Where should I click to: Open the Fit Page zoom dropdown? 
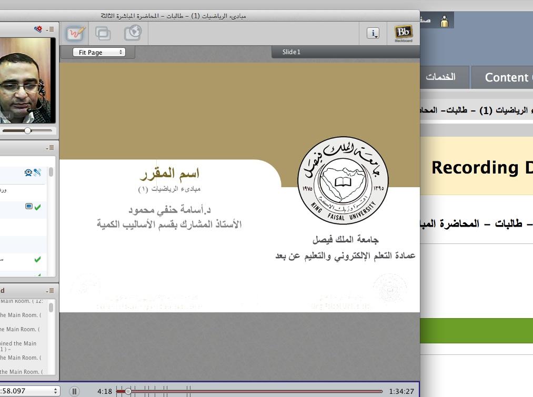pyautogui.click(x=99, y=52)
